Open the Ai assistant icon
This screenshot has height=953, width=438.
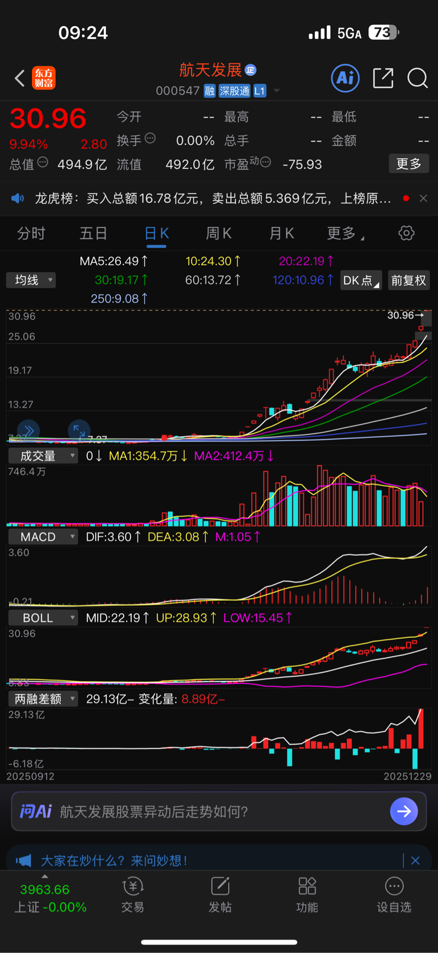[x=345, y=78]
